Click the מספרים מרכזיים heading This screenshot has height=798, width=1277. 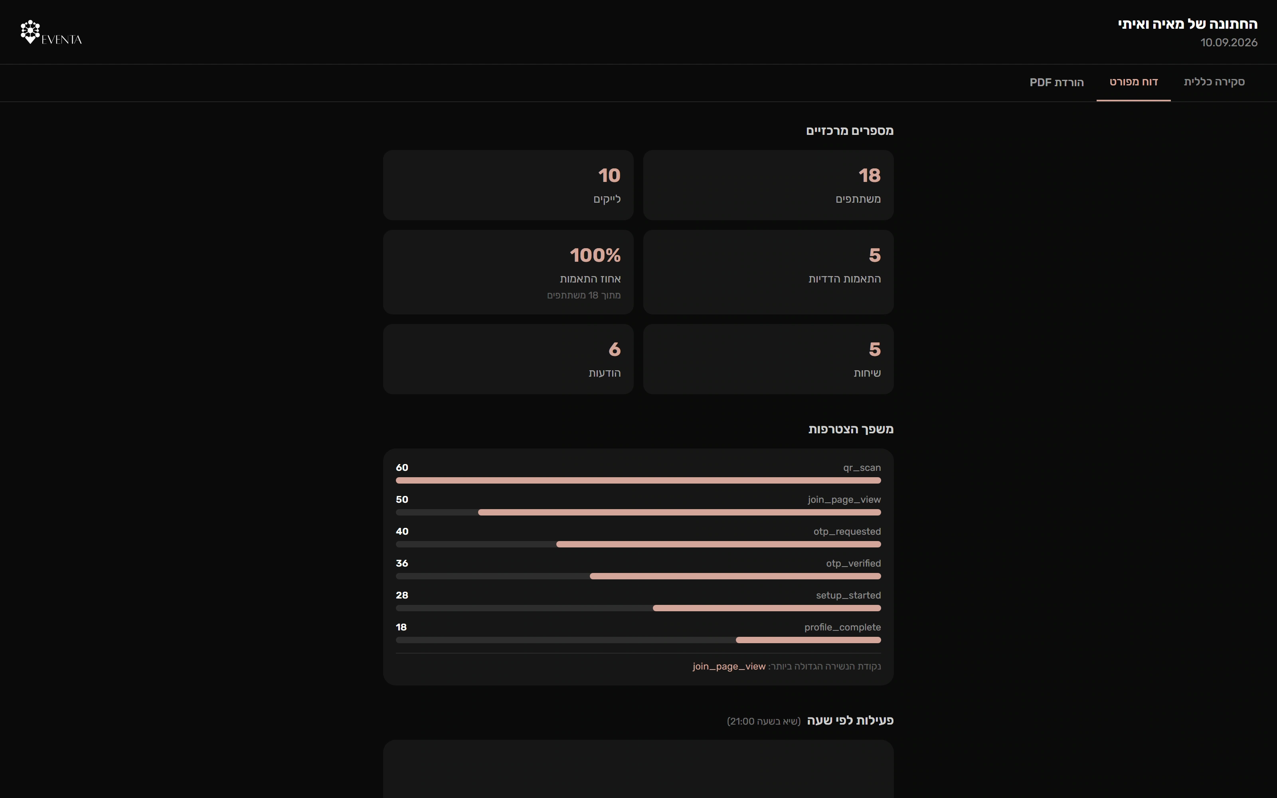(850, 131)
